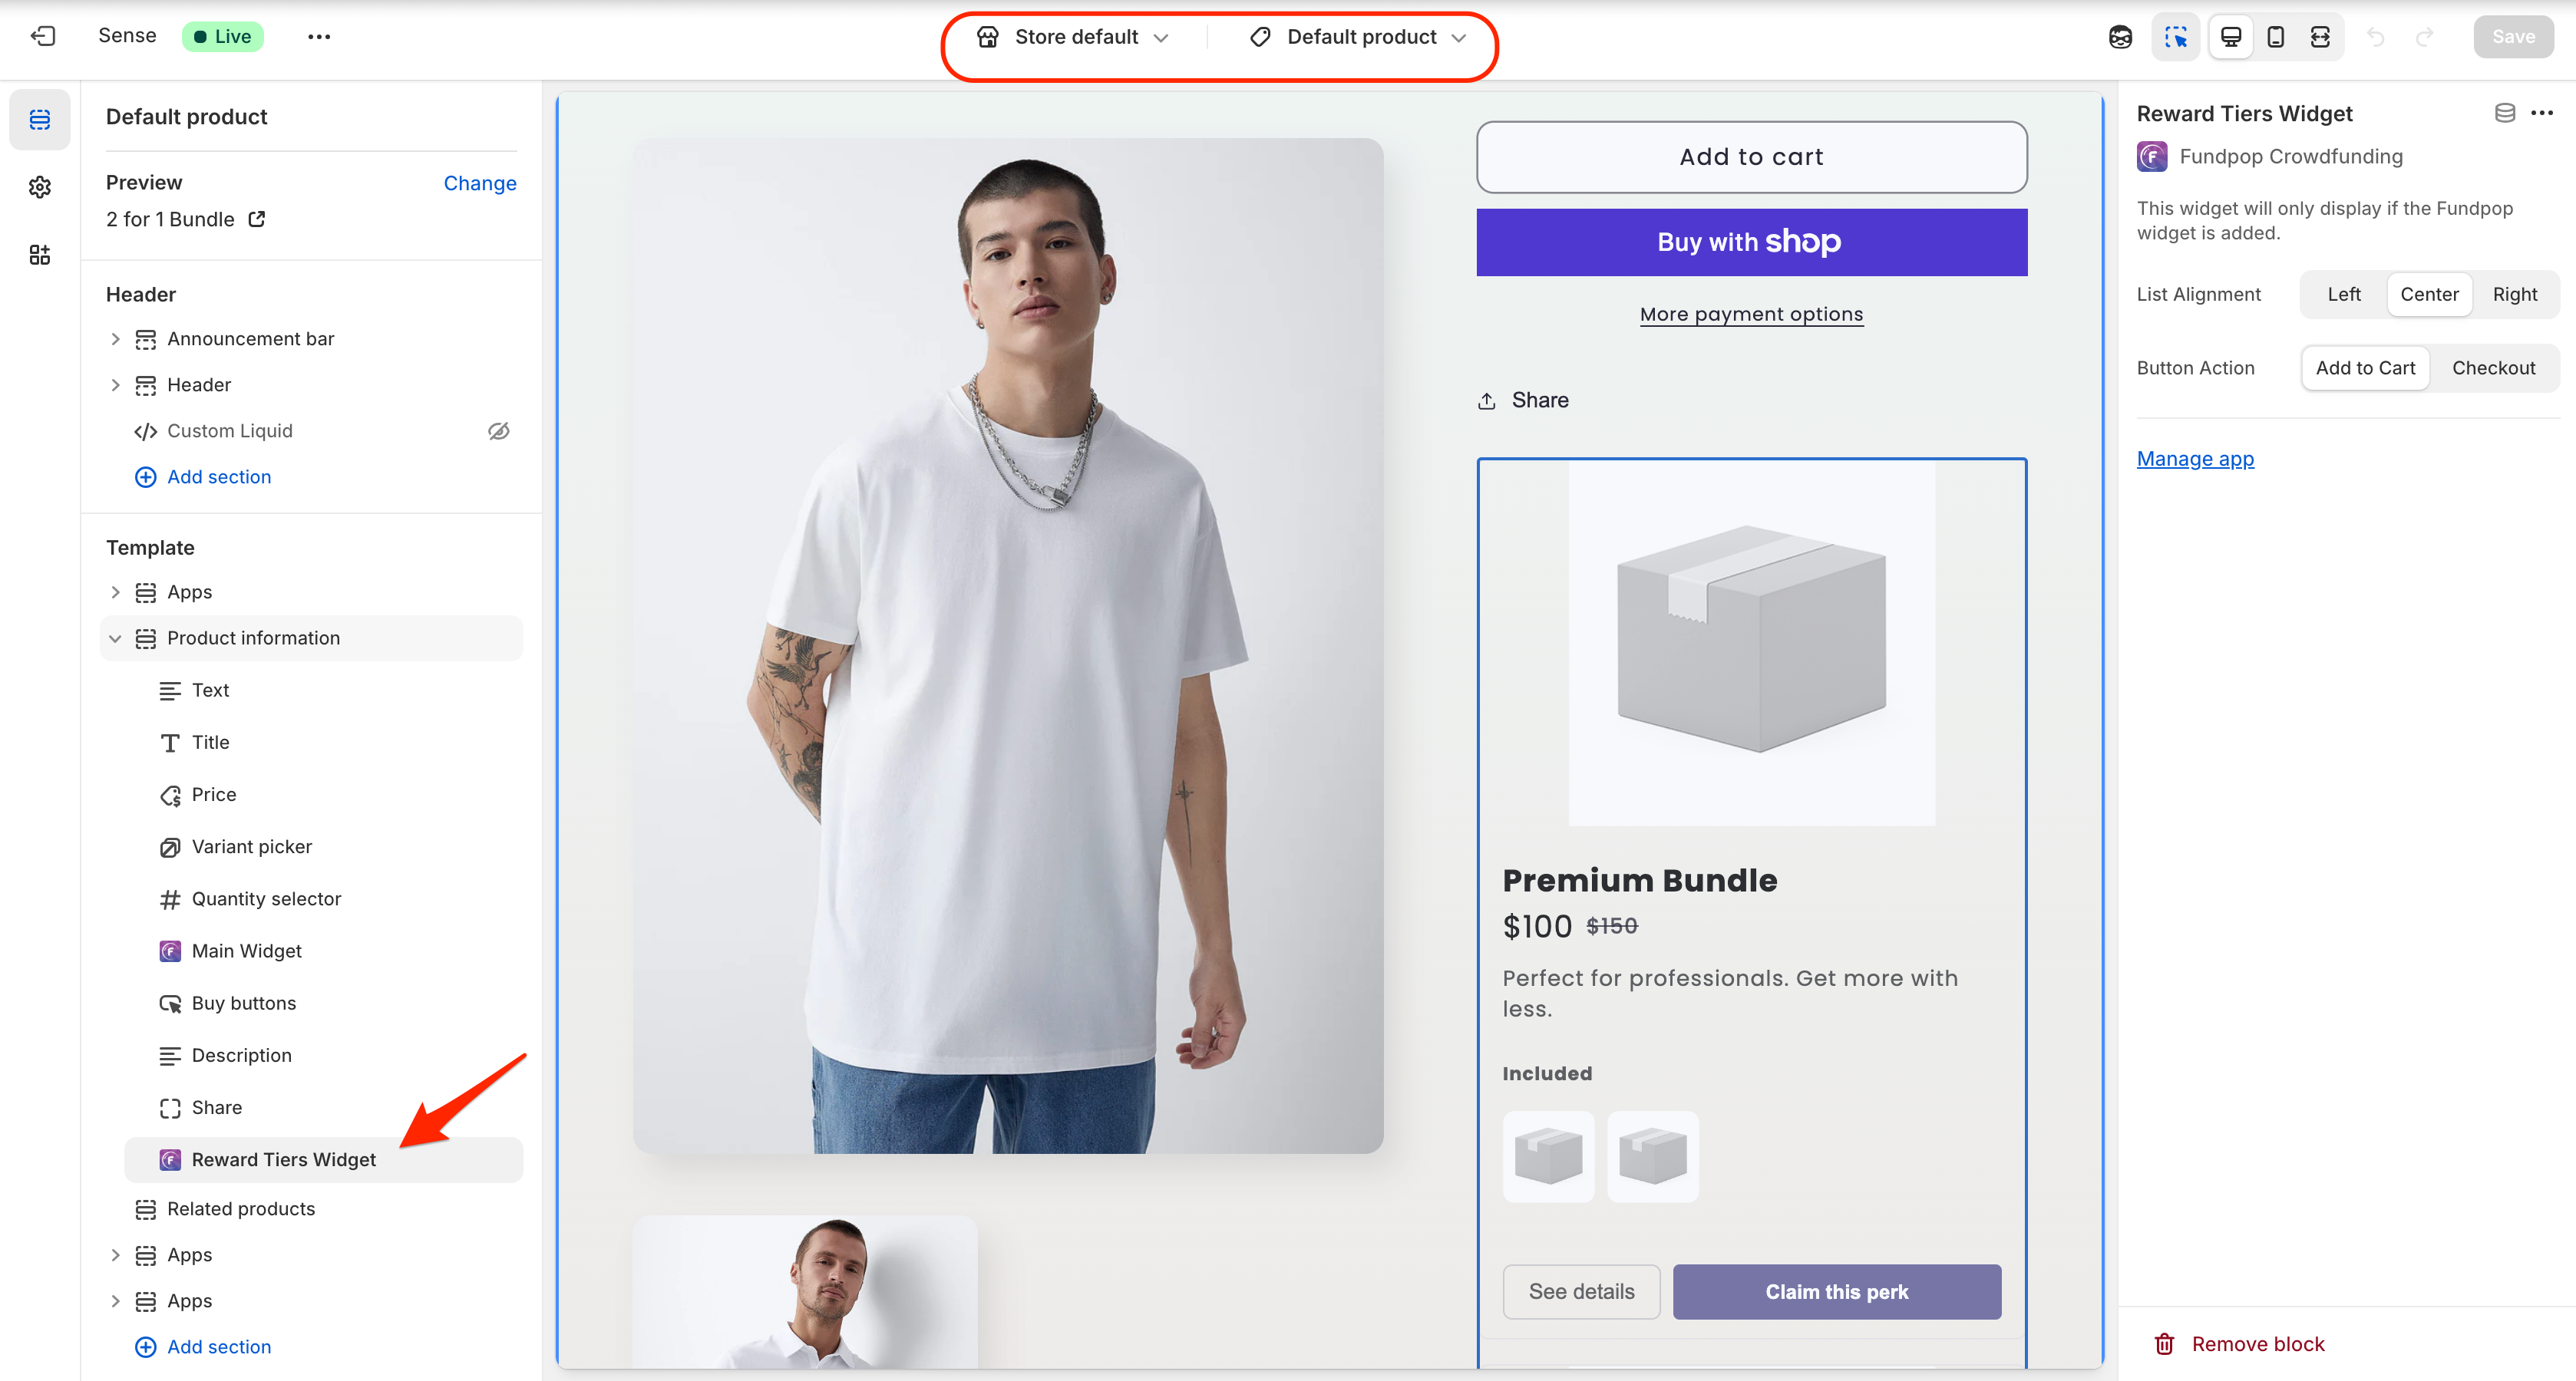Screen dimensions: 2576x1381
Task: Open theme settings via gear icon
Action: click(39, 187)
